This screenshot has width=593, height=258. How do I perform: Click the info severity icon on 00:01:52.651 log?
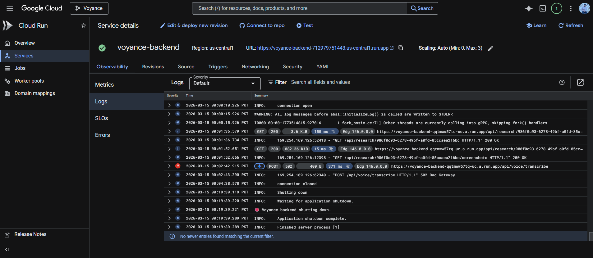[x=178, y=149]
